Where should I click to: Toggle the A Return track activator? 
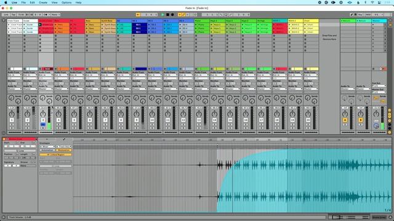[x=345, y=120]
